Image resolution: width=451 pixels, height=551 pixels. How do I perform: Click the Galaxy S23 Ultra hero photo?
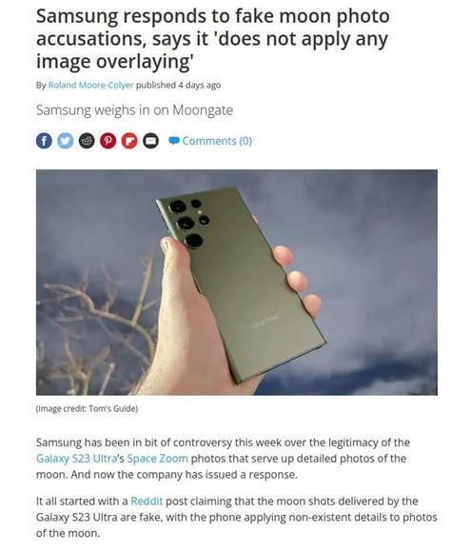(237, 283)
